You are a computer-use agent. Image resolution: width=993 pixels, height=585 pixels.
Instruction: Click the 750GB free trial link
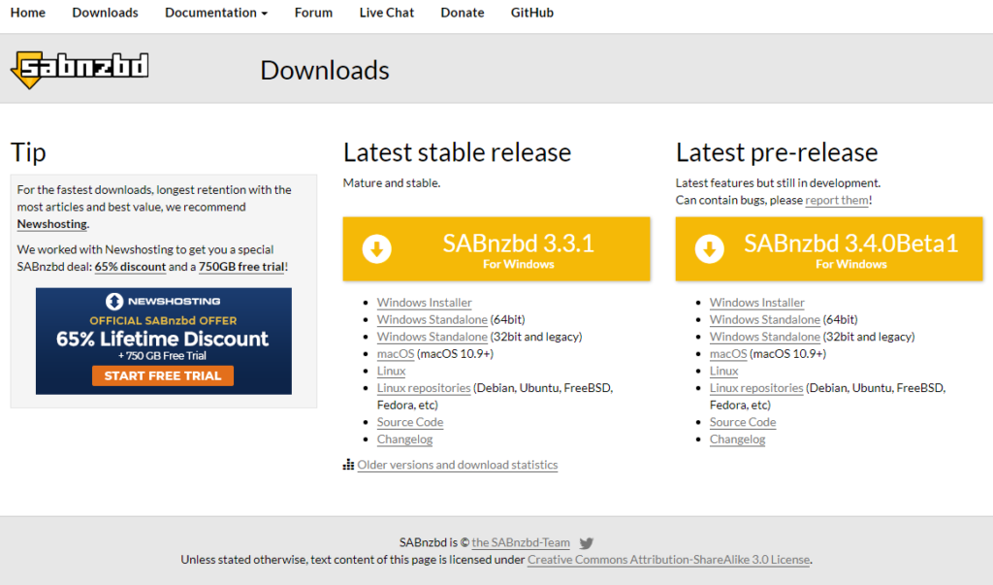coord(241,267)
